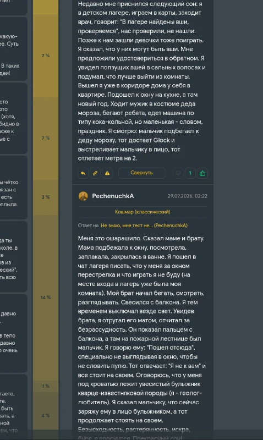Open the Кошмар (классический) category link
The image size is (263, 440).
pyautogui.click(x=143, y=212)
